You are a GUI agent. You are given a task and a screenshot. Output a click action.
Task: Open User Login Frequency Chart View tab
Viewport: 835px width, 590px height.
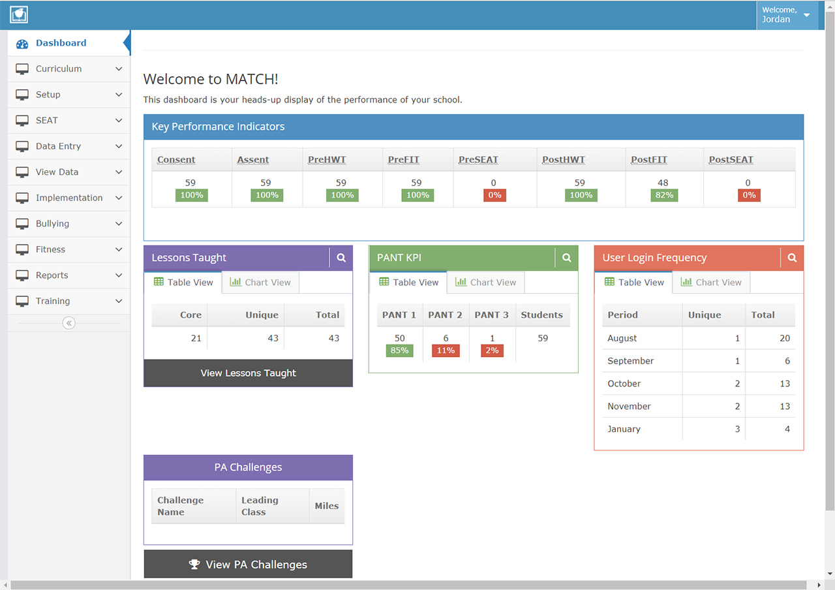711,283
